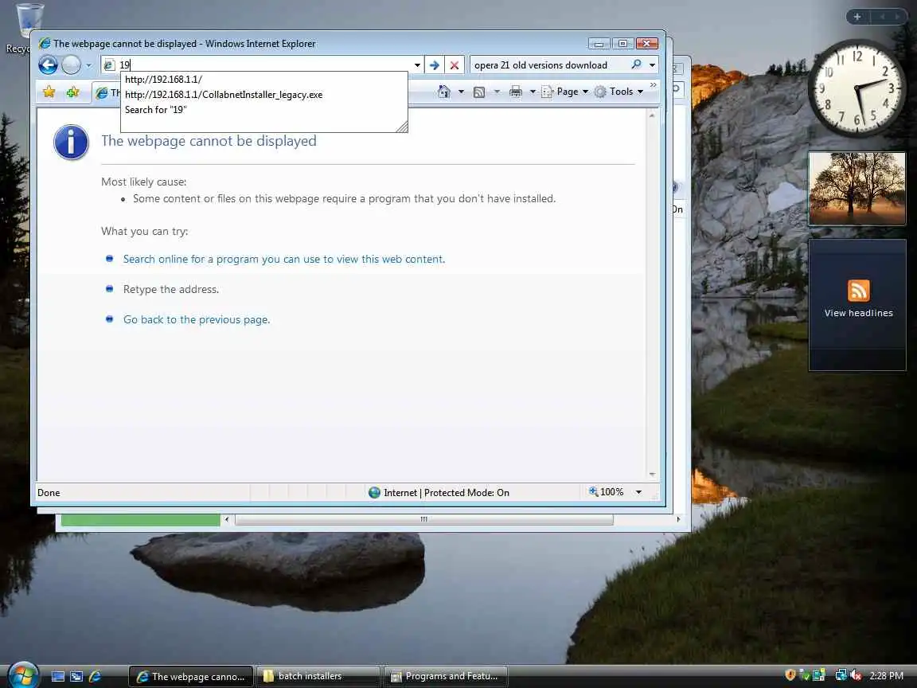Select the CollabnetInstaller_legacy.exe suggestion
The height and width of the screenshot is (688, 917).
[263, 95]
